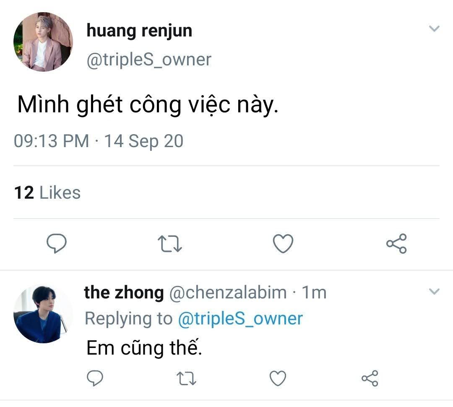The width and height of the screenshot is (453, 407).
Task: Click the zhong display name
Action: point(124,293)
